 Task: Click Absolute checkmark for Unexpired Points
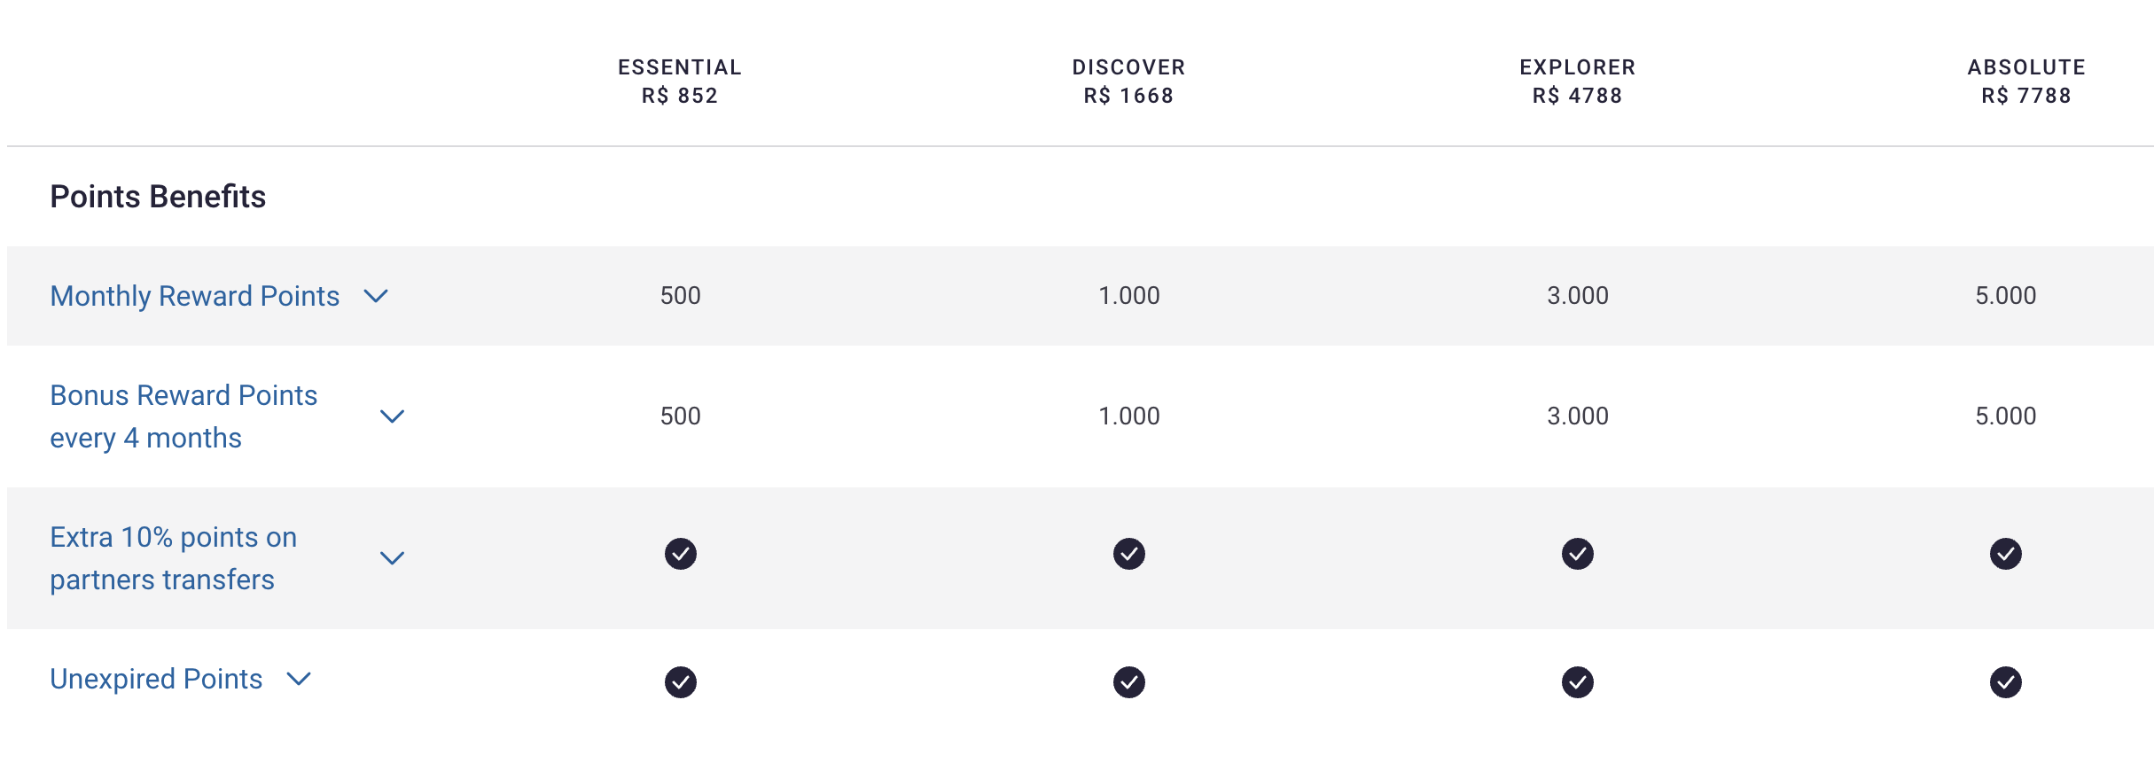coord(2005,682)
